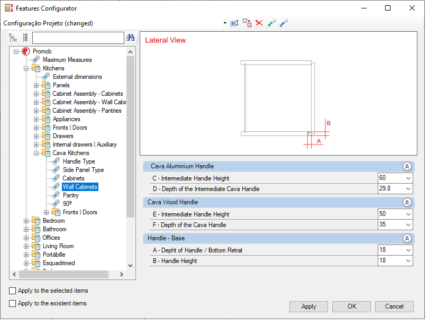The image size is (428, 326).
Task: Click the External dimensions tag icon
Action: 46,76
